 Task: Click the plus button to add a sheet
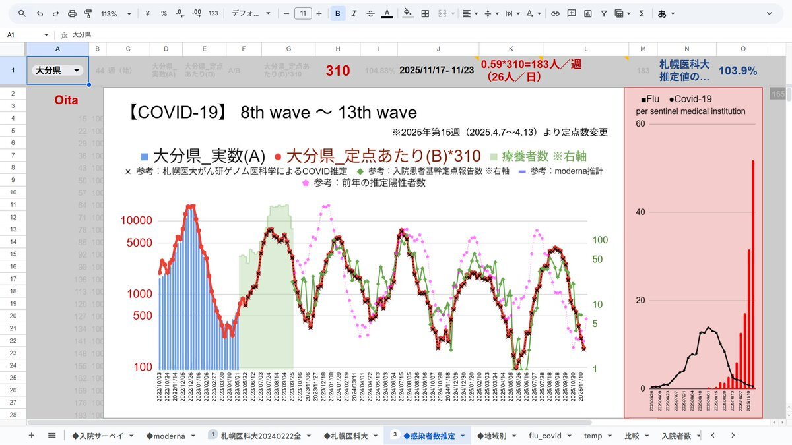(x=31, y=436)
